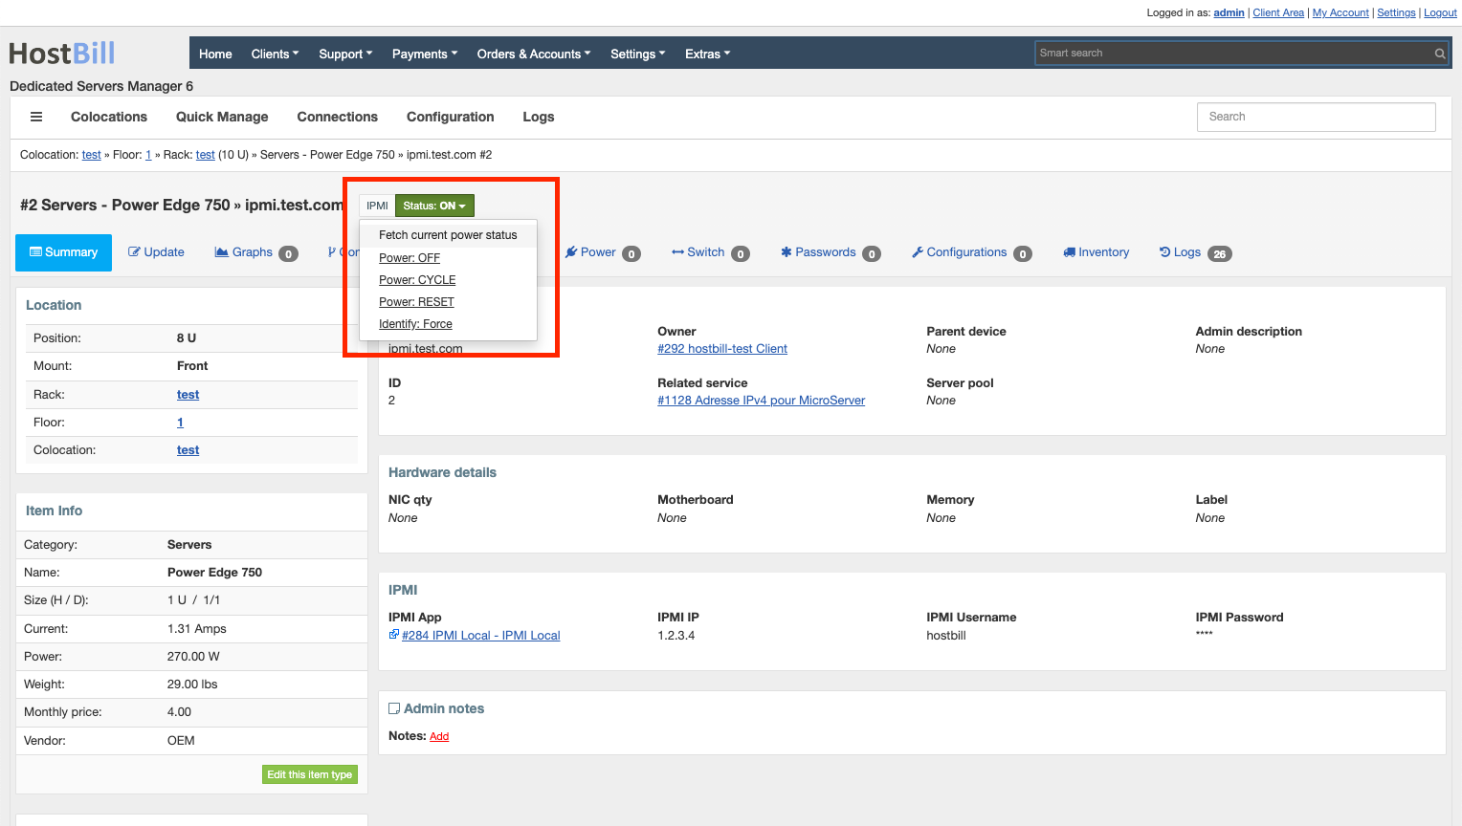Trigger Power: CYCLE option
This screenshot has height=826, width=1462.
coord(417,279)
